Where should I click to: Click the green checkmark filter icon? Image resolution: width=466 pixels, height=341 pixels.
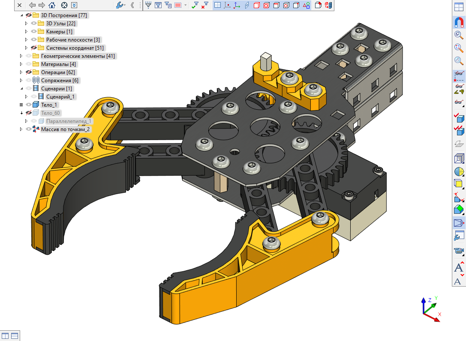(195, 6)
